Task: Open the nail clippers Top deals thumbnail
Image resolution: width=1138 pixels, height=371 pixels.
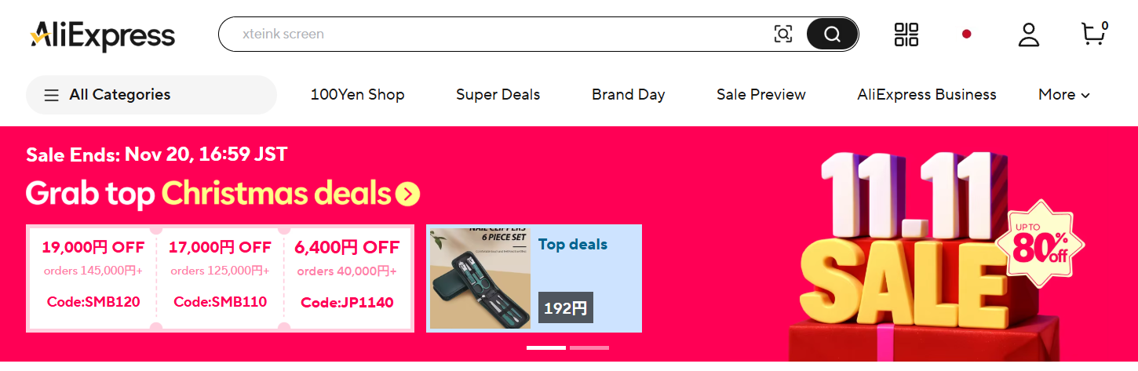Action: tap(480, 278)
